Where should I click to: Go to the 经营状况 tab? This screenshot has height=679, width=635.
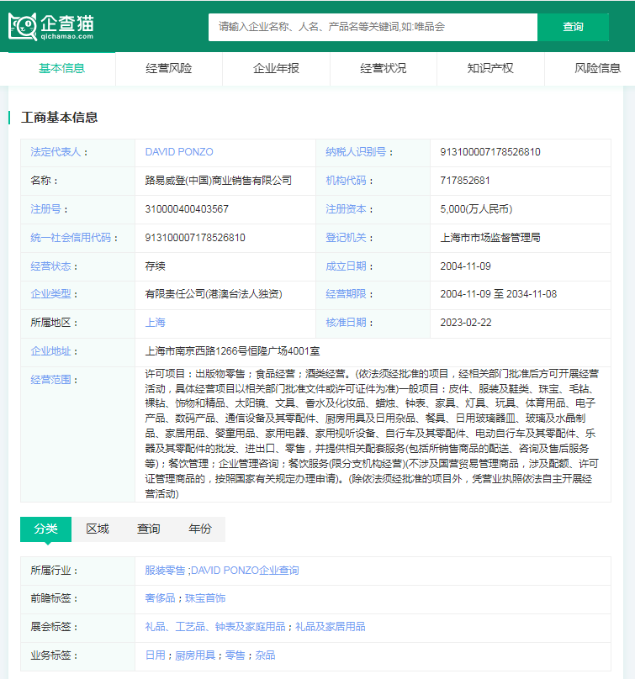tap(384, 68)
